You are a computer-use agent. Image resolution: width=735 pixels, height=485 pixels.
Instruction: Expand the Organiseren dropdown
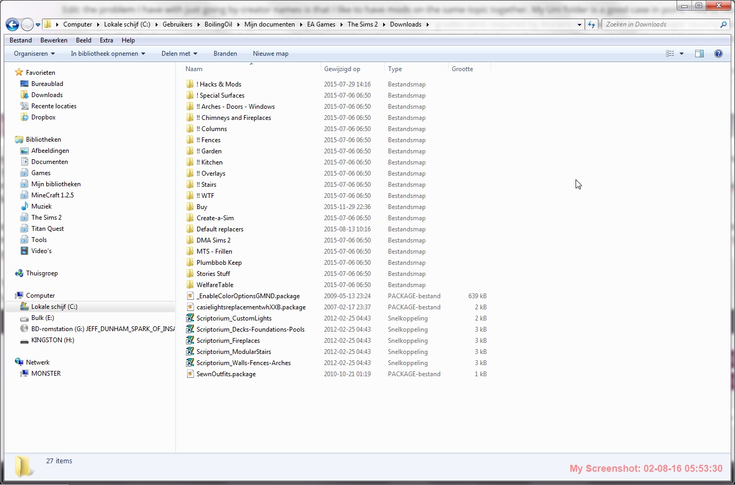pyautogui.click(x=34, y=54)
